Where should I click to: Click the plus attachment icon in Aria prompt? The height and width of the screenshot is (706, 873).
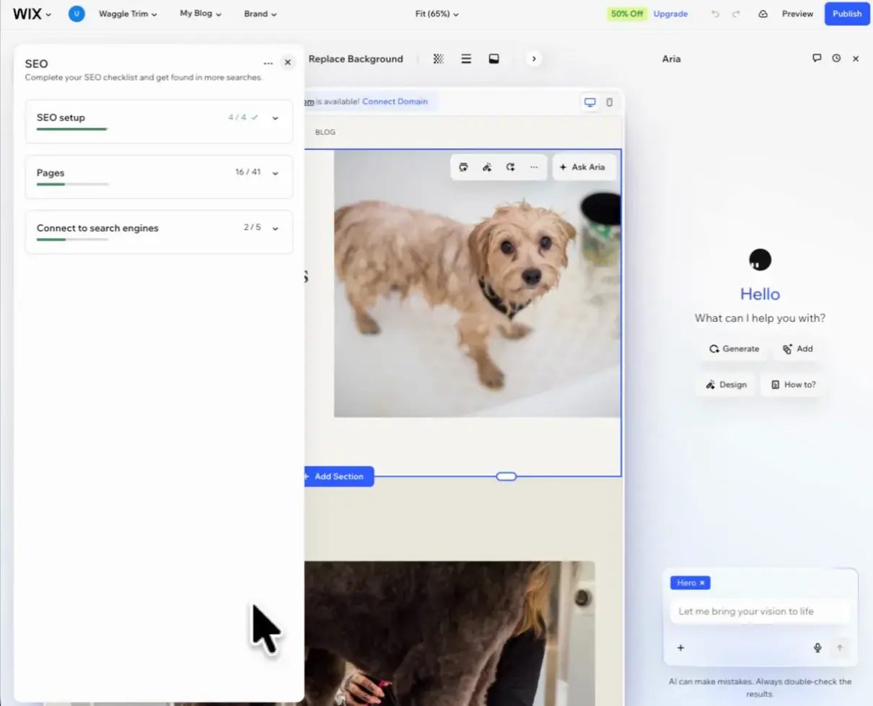[680, 648]
